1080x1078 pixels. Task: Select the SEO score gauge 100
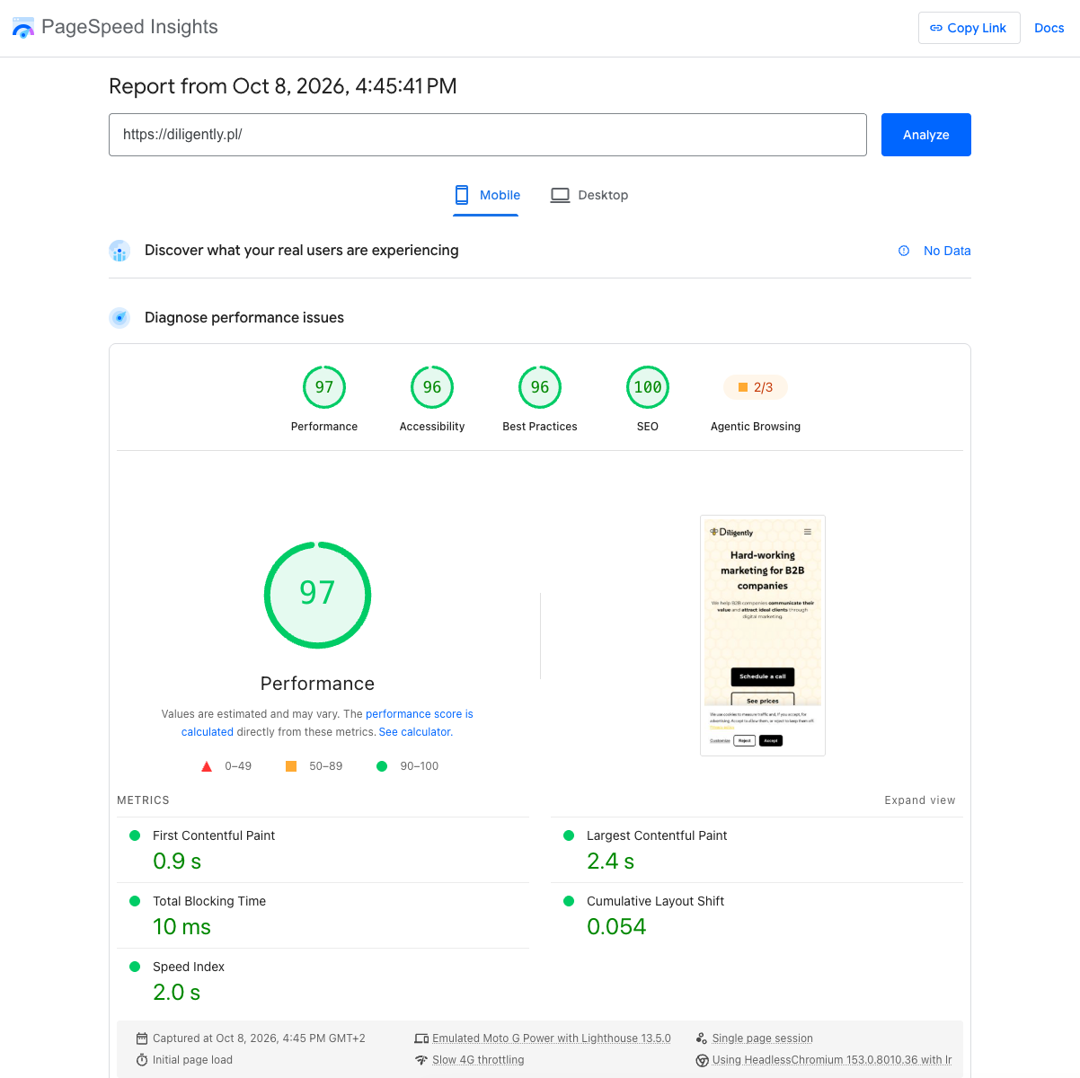[648, 387]
